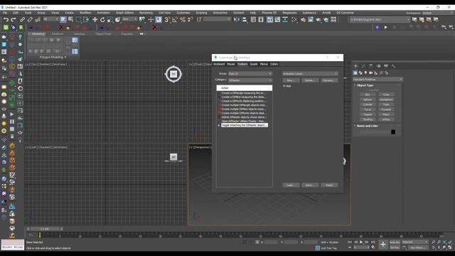Click the object name input field
Viewport: 455px width, 256px height.
point(374,132)
